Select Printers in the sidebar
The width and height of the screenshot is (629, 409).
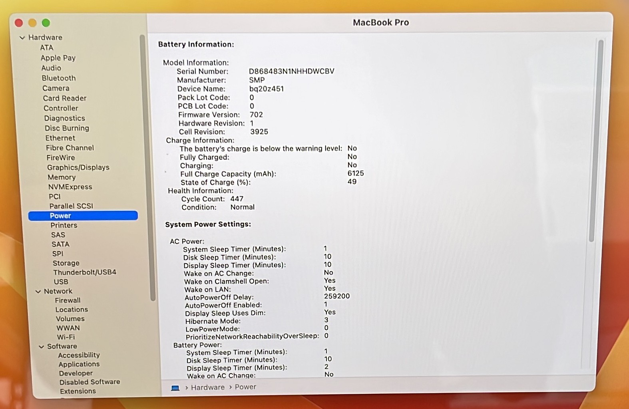tap(64, 225)
